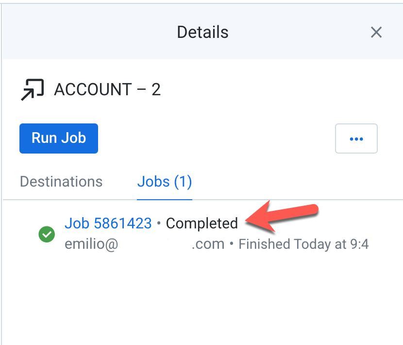Open the Job 5861423 link
The width and height of the screenshot is (403, 345).
click(108, 223)
